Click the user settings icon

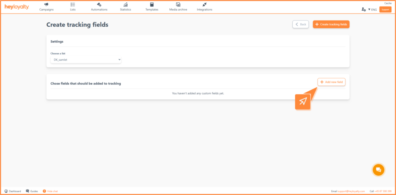363,9
